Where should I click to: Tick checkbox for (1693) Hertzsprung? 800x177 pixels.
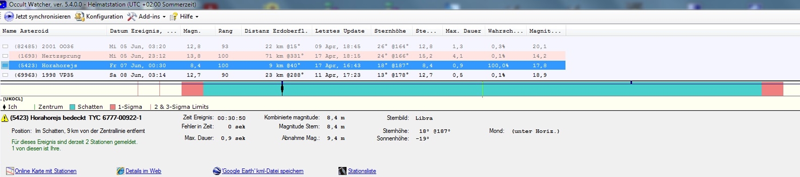click(5, 56)
